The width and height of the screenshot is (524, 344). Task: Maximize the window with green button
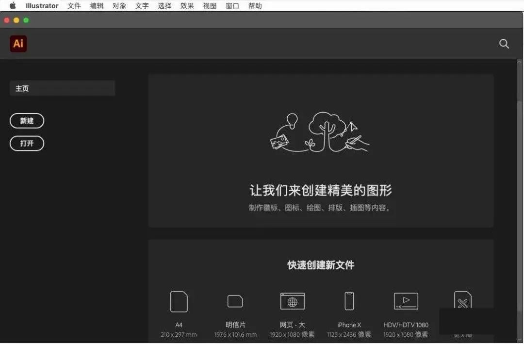coord(26,20)
